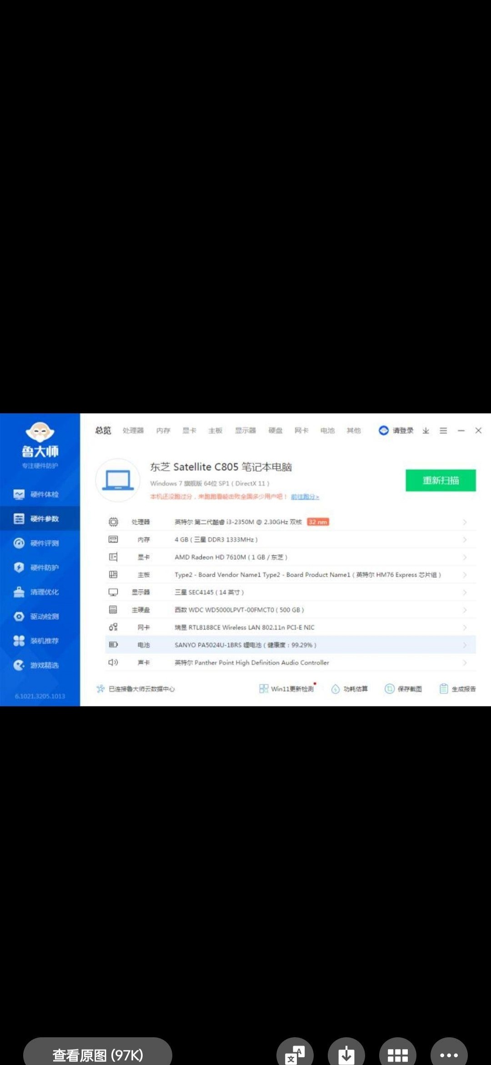
Task: Click the 处理器 CPU chip icon
Action: 113,522
